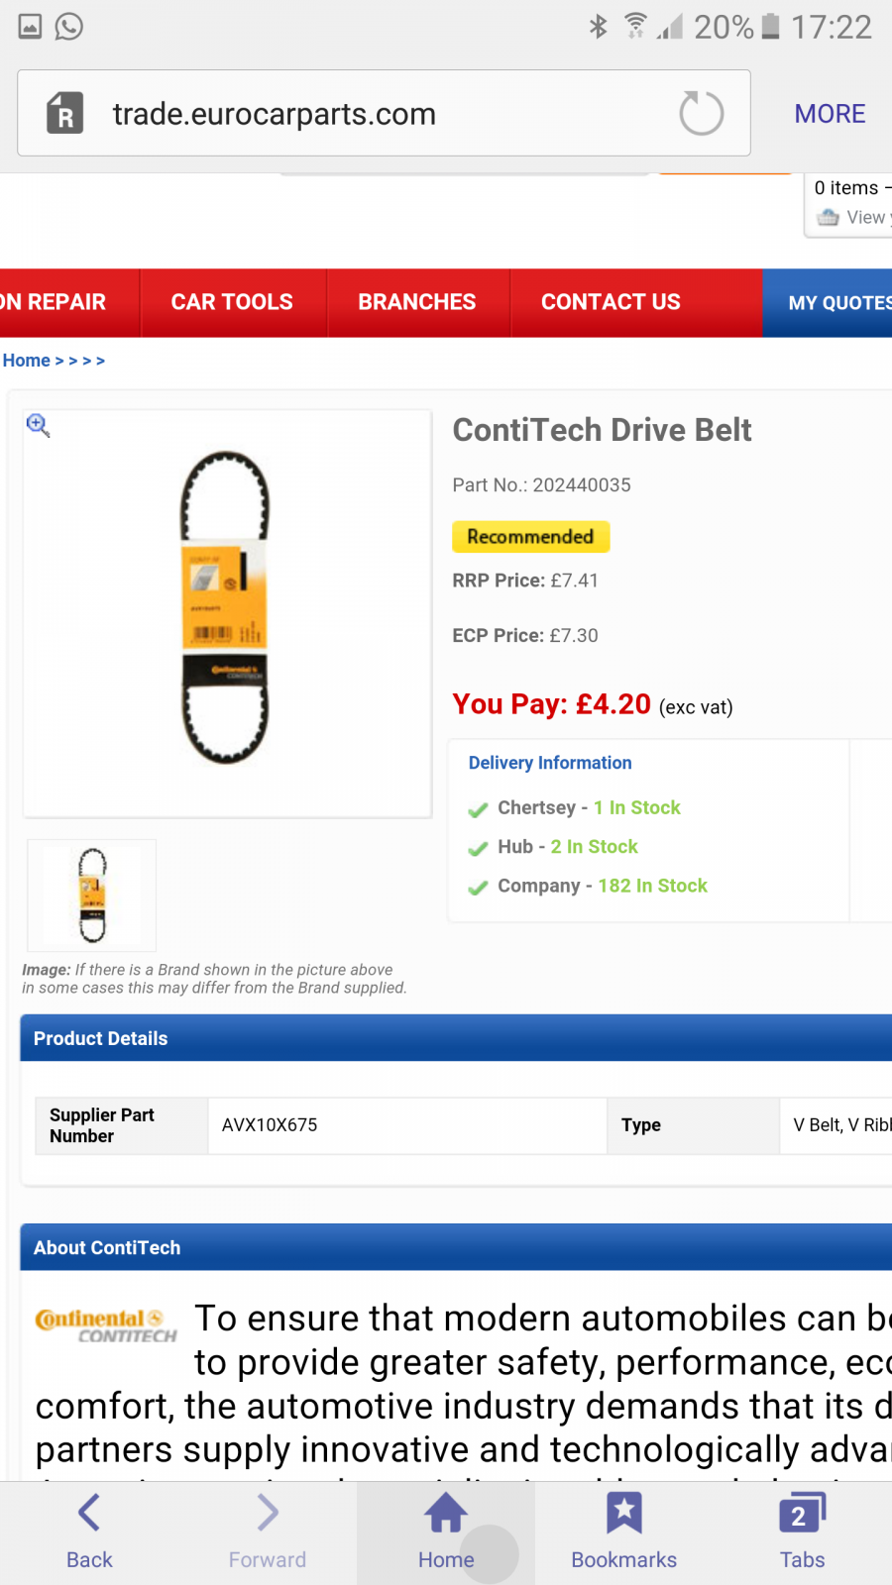Open the CONTACT US menu item
This screenshot has width=892, height=1585.
click(x=611, y=302)
